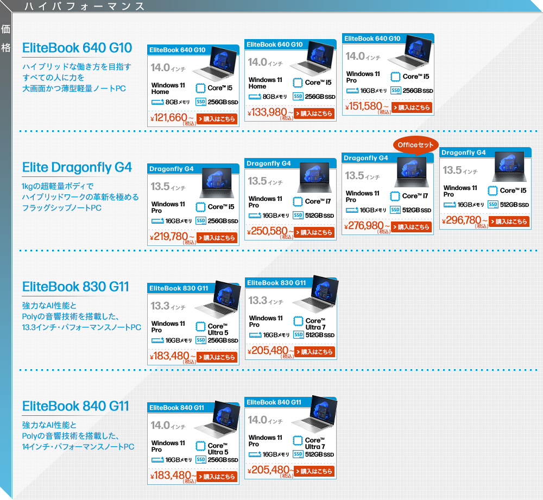The height and width of the screenshot is (500, 543).
Task: Click laptop image on ¥296,780 Dragonfly G4 card
Action: 509,167
